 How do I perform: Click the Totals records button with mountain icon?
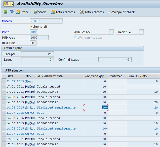tap(63, 12)
